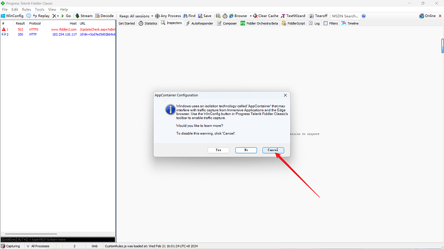Click Cancel to disable the warning
Image resolution: width=444 pixels, height=249 pixels.
tap(273, 150)
